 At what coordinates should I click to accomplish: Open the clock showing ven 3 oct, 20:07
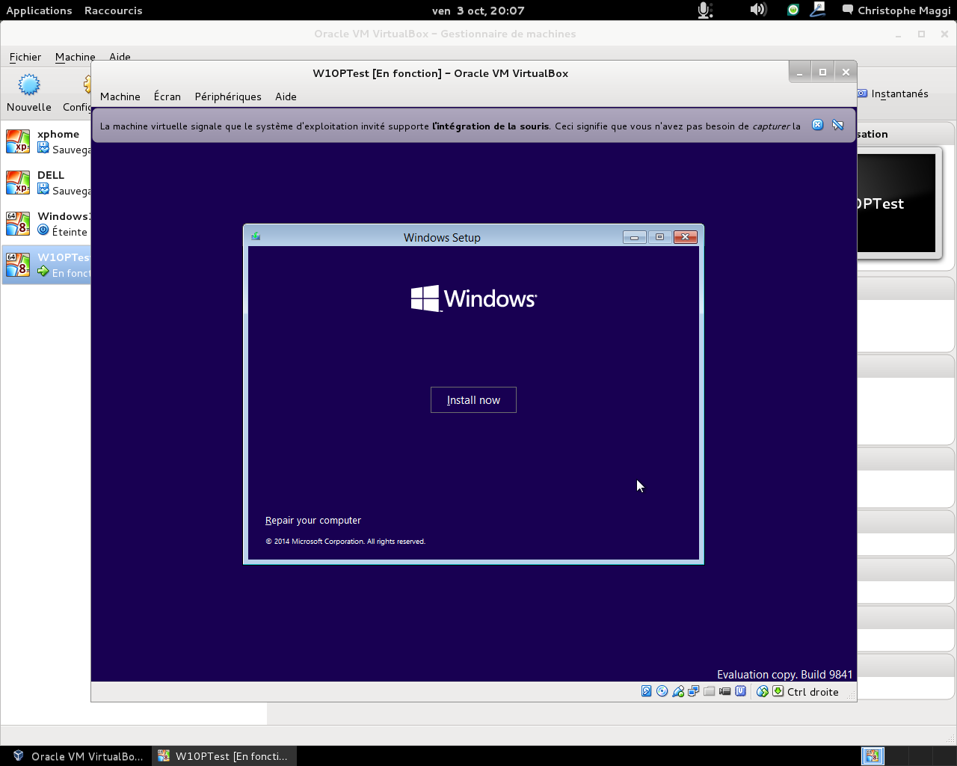point(478,10)
